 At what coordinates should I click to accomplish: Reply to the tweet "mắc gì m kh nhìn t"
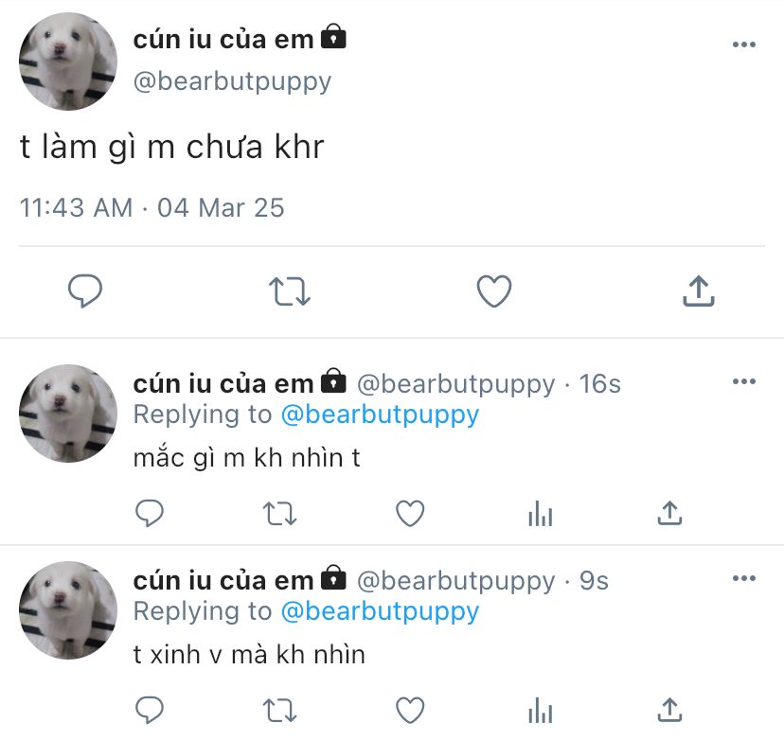150,513
